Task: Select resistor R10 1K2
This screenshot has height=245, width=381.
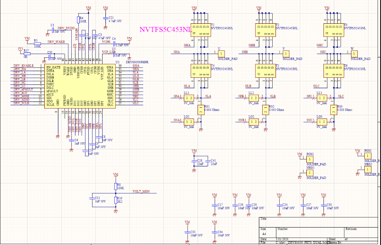Action: pyautogui.click(x=115, y=200)
